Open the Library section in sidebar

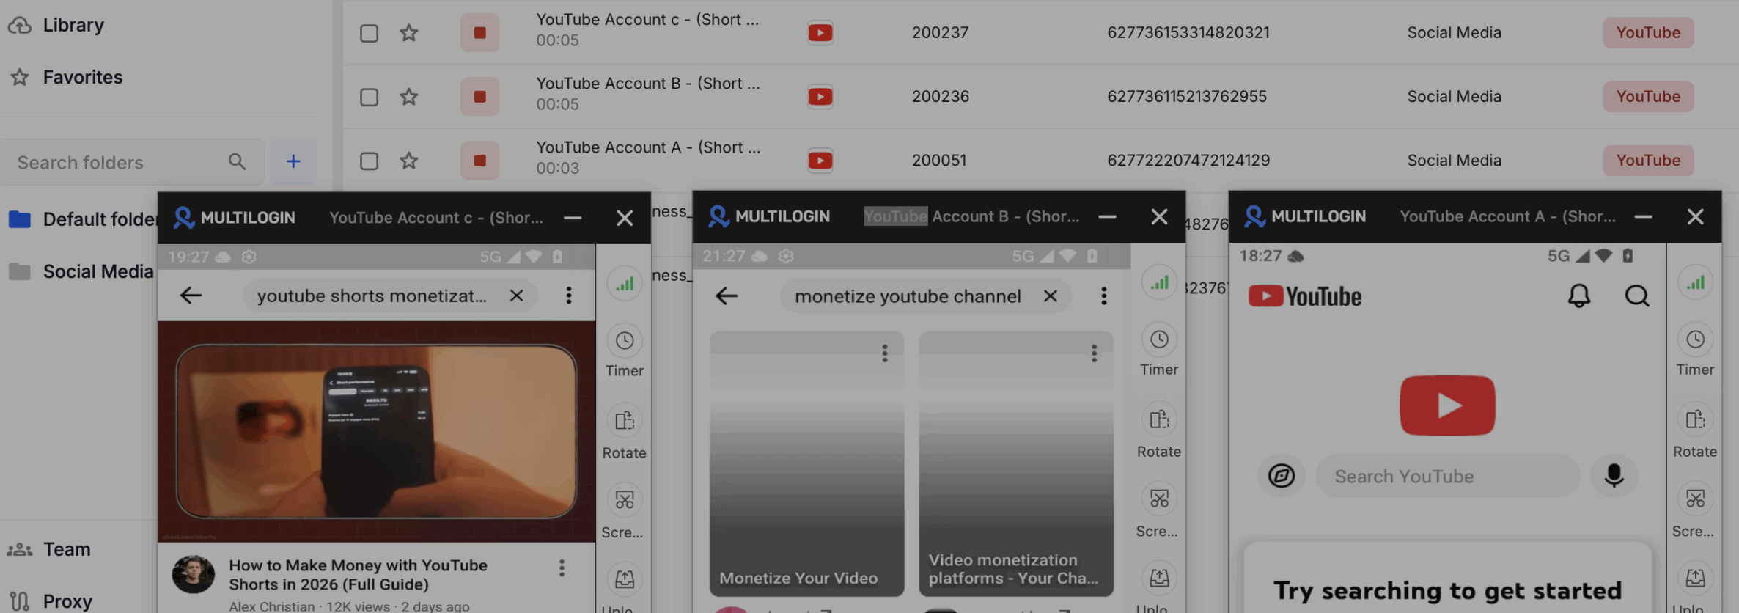(56, 25)
